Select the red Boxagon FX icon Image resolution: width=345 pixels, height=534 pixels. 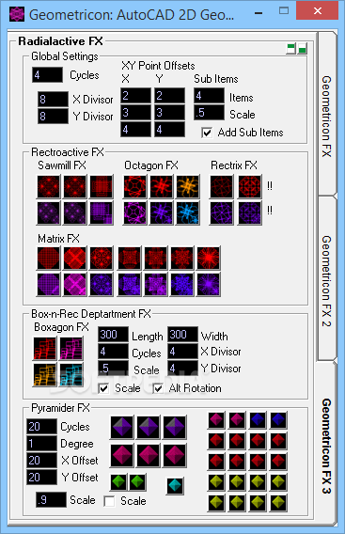(x=44, y=349)
